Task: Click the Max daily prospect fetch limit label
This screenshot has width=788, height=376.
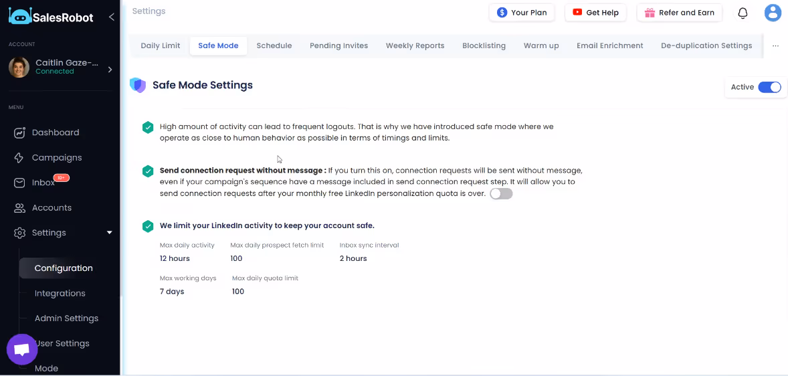Action: point(277,246)
